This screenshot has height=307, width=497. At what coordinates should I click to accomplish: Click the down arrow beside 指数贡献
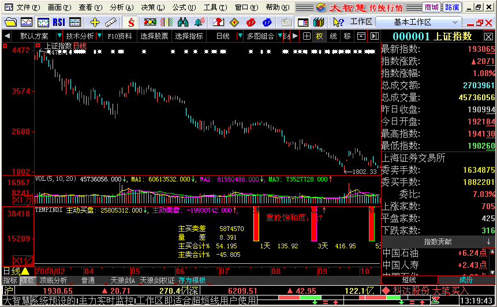click(x=488, y=242)
